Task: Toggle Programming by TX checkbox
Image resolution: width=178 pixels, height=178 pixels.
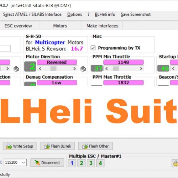Action: (93, 48)
